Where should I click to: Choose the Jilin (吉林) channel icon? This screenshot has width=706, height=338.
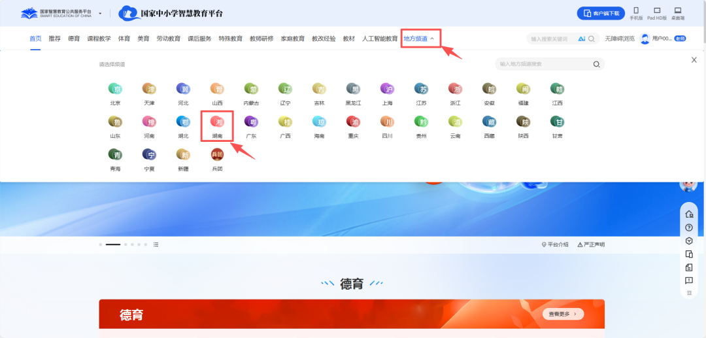[x=319, y=89]
